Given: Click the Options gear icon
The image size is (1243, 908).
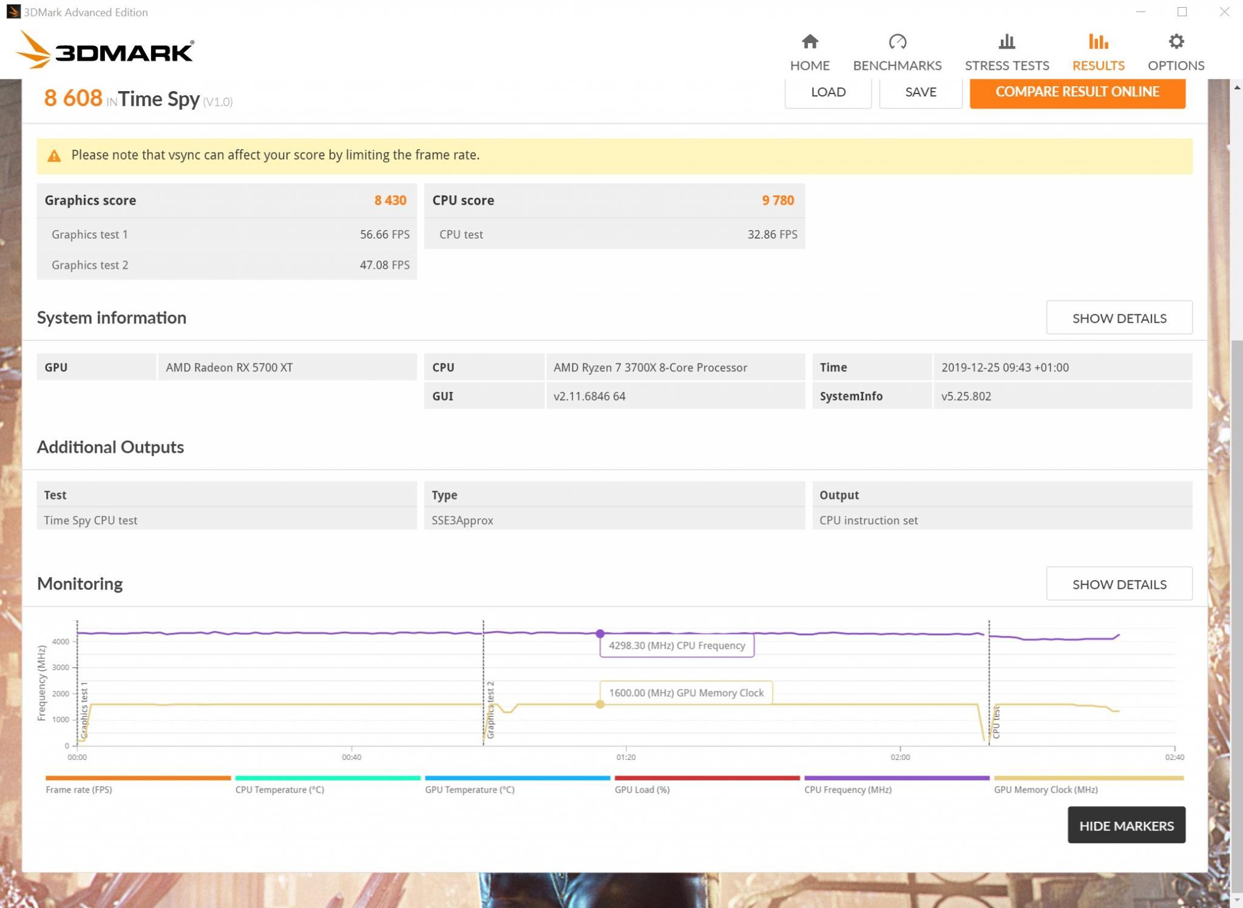Looking at the screenshot, I should click(x=1176, y=41).
